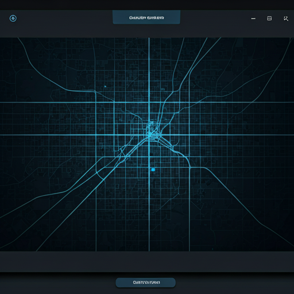
Task: Select the highlighted tab in the header center
Action: click(146, 17)
